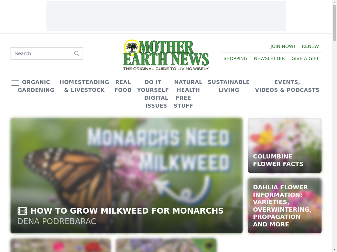Click the search magnifier icon
This screenshot has height=252, width=337.
click(76, 53)
